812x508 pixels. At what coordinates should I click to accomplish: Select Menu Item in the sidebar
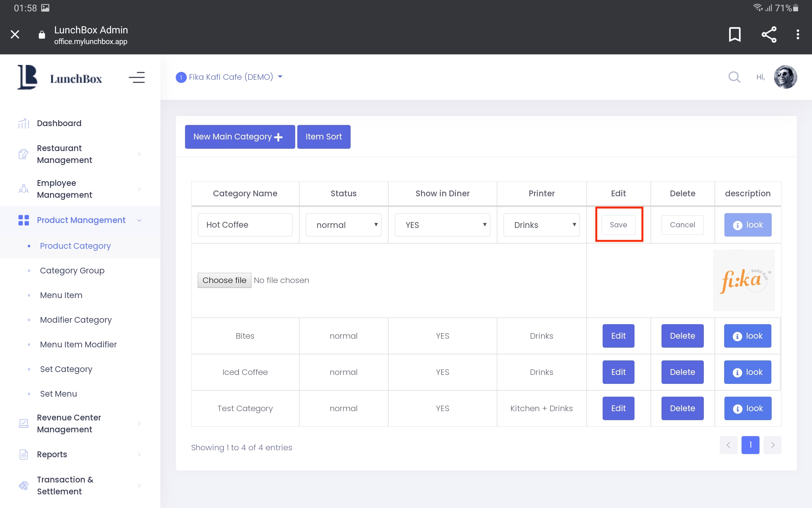pos(61,295)
